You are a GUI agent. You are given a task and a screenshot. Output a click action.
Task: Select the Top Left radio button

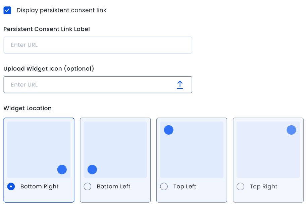coord(164,187)
